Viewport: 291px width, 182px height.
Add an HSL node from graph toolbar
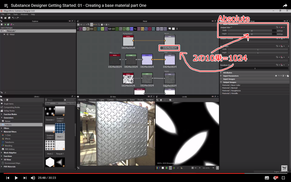point(124,29)
